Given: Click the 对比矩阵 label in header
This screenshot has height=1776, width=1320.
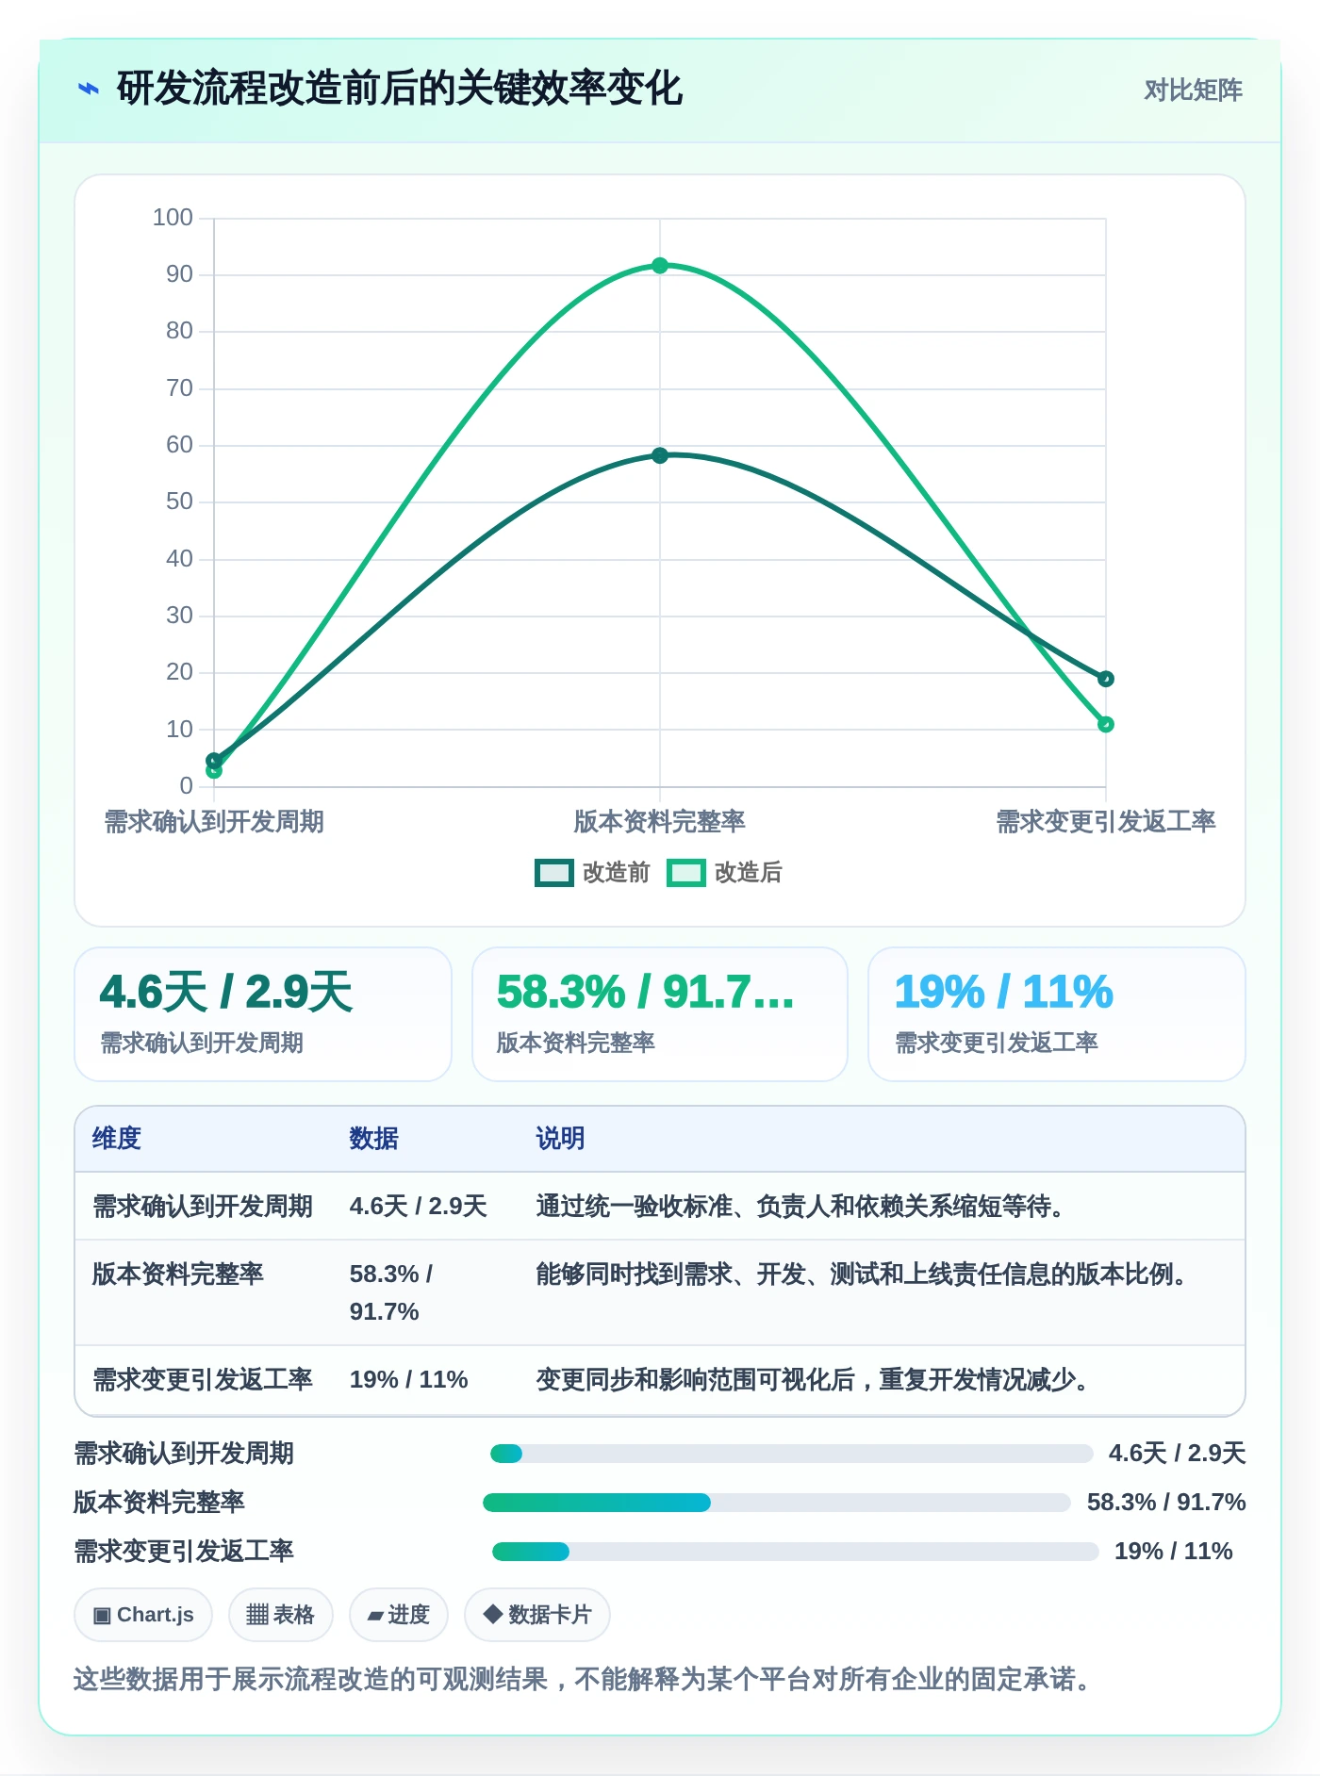Looking at the screenshot, I should click(1193, 90).
